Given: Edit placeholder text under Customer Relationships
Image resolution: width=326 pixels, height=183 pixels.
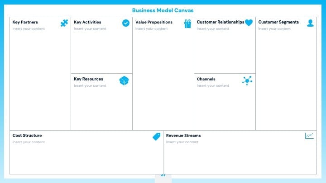Looking at the screenshot, I should pyautogui.click(x=213, y=28).
